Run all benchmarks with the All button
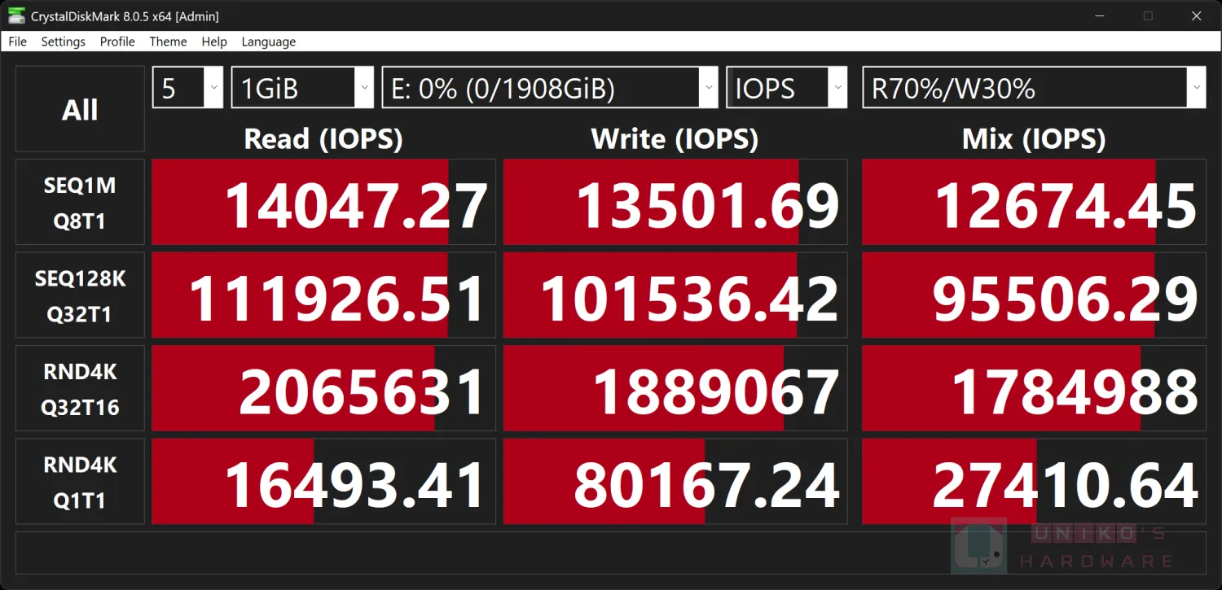Screen dimensions: 1222x590 (80, 109)
